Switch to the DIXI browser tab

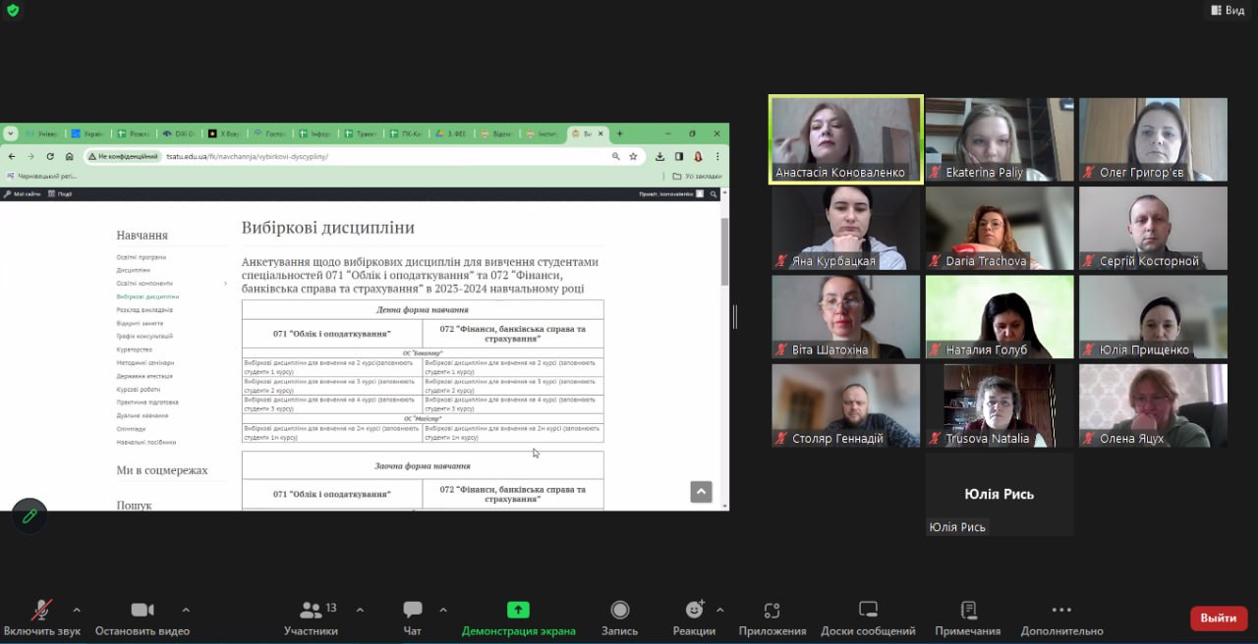coord(179,134)
